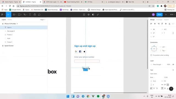Click the Create component icon

89,15
